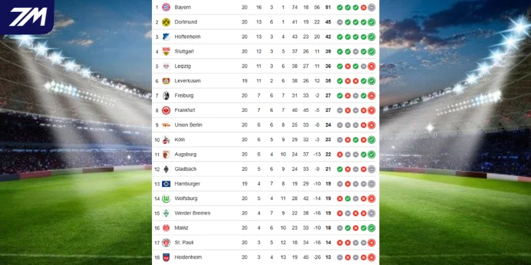Click the St. Pauli club crest

tap(166, 242)
